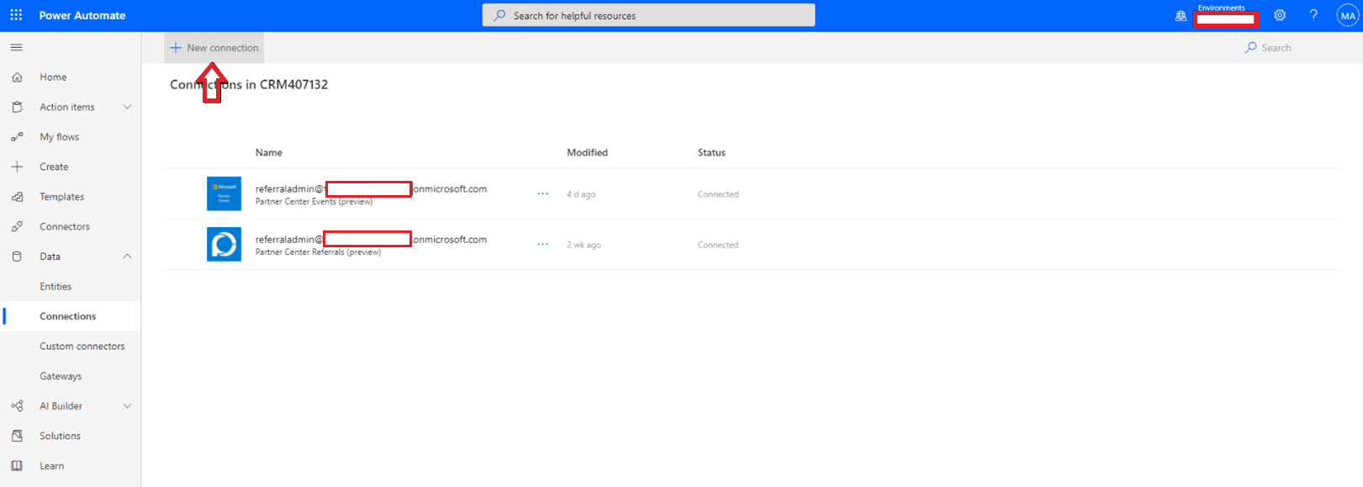Click the Action items clipboard icon
1363x487 pixels.
tap(17, 107)
